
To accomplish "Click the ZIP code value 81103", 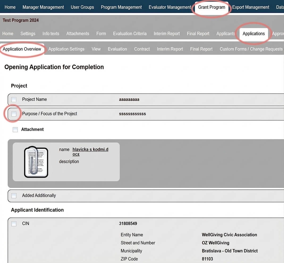I will click(207, 259).
